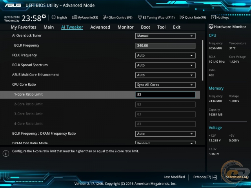Image resolution: width=251 pixels, height=188 pixels.
Task: Click the CPU frequency value 4056 MHz
Action: (215, 48)
